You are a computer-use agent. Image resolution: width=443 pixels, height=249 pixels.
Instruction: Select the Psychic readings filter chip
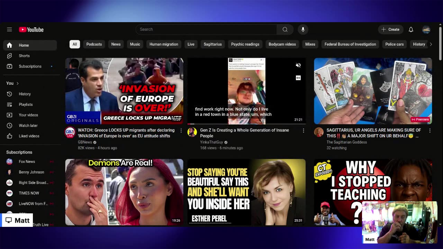pyautogui.click(x=245, y=44)
